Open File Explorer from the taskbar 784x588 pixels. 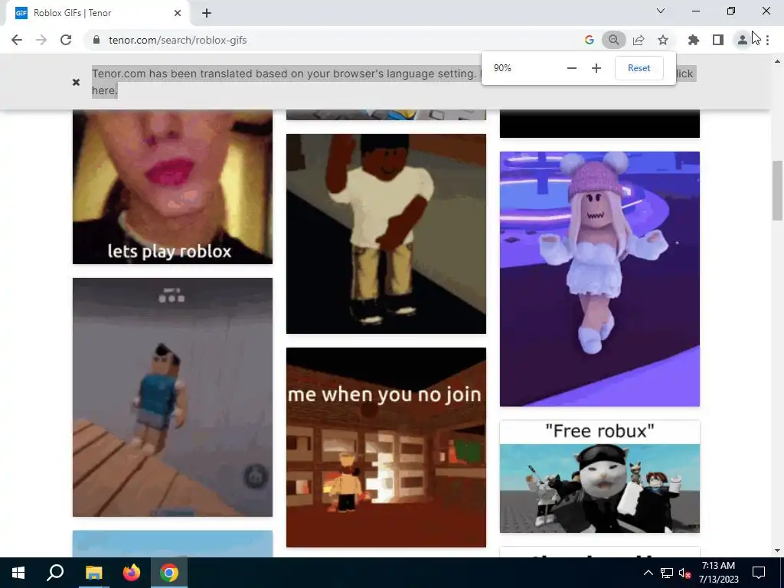coord(93,573)
